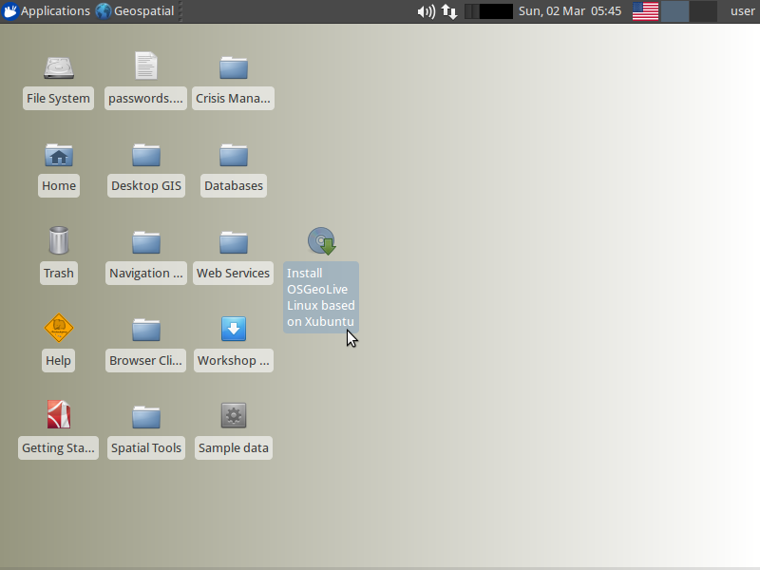
Task: Click the 'Sample data' label
Action: pyautogui.click(x=234, y=447)
